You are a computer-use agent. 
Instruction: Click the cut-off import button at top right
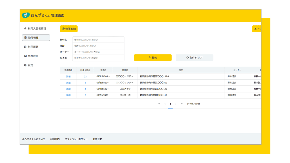(257, 29)
